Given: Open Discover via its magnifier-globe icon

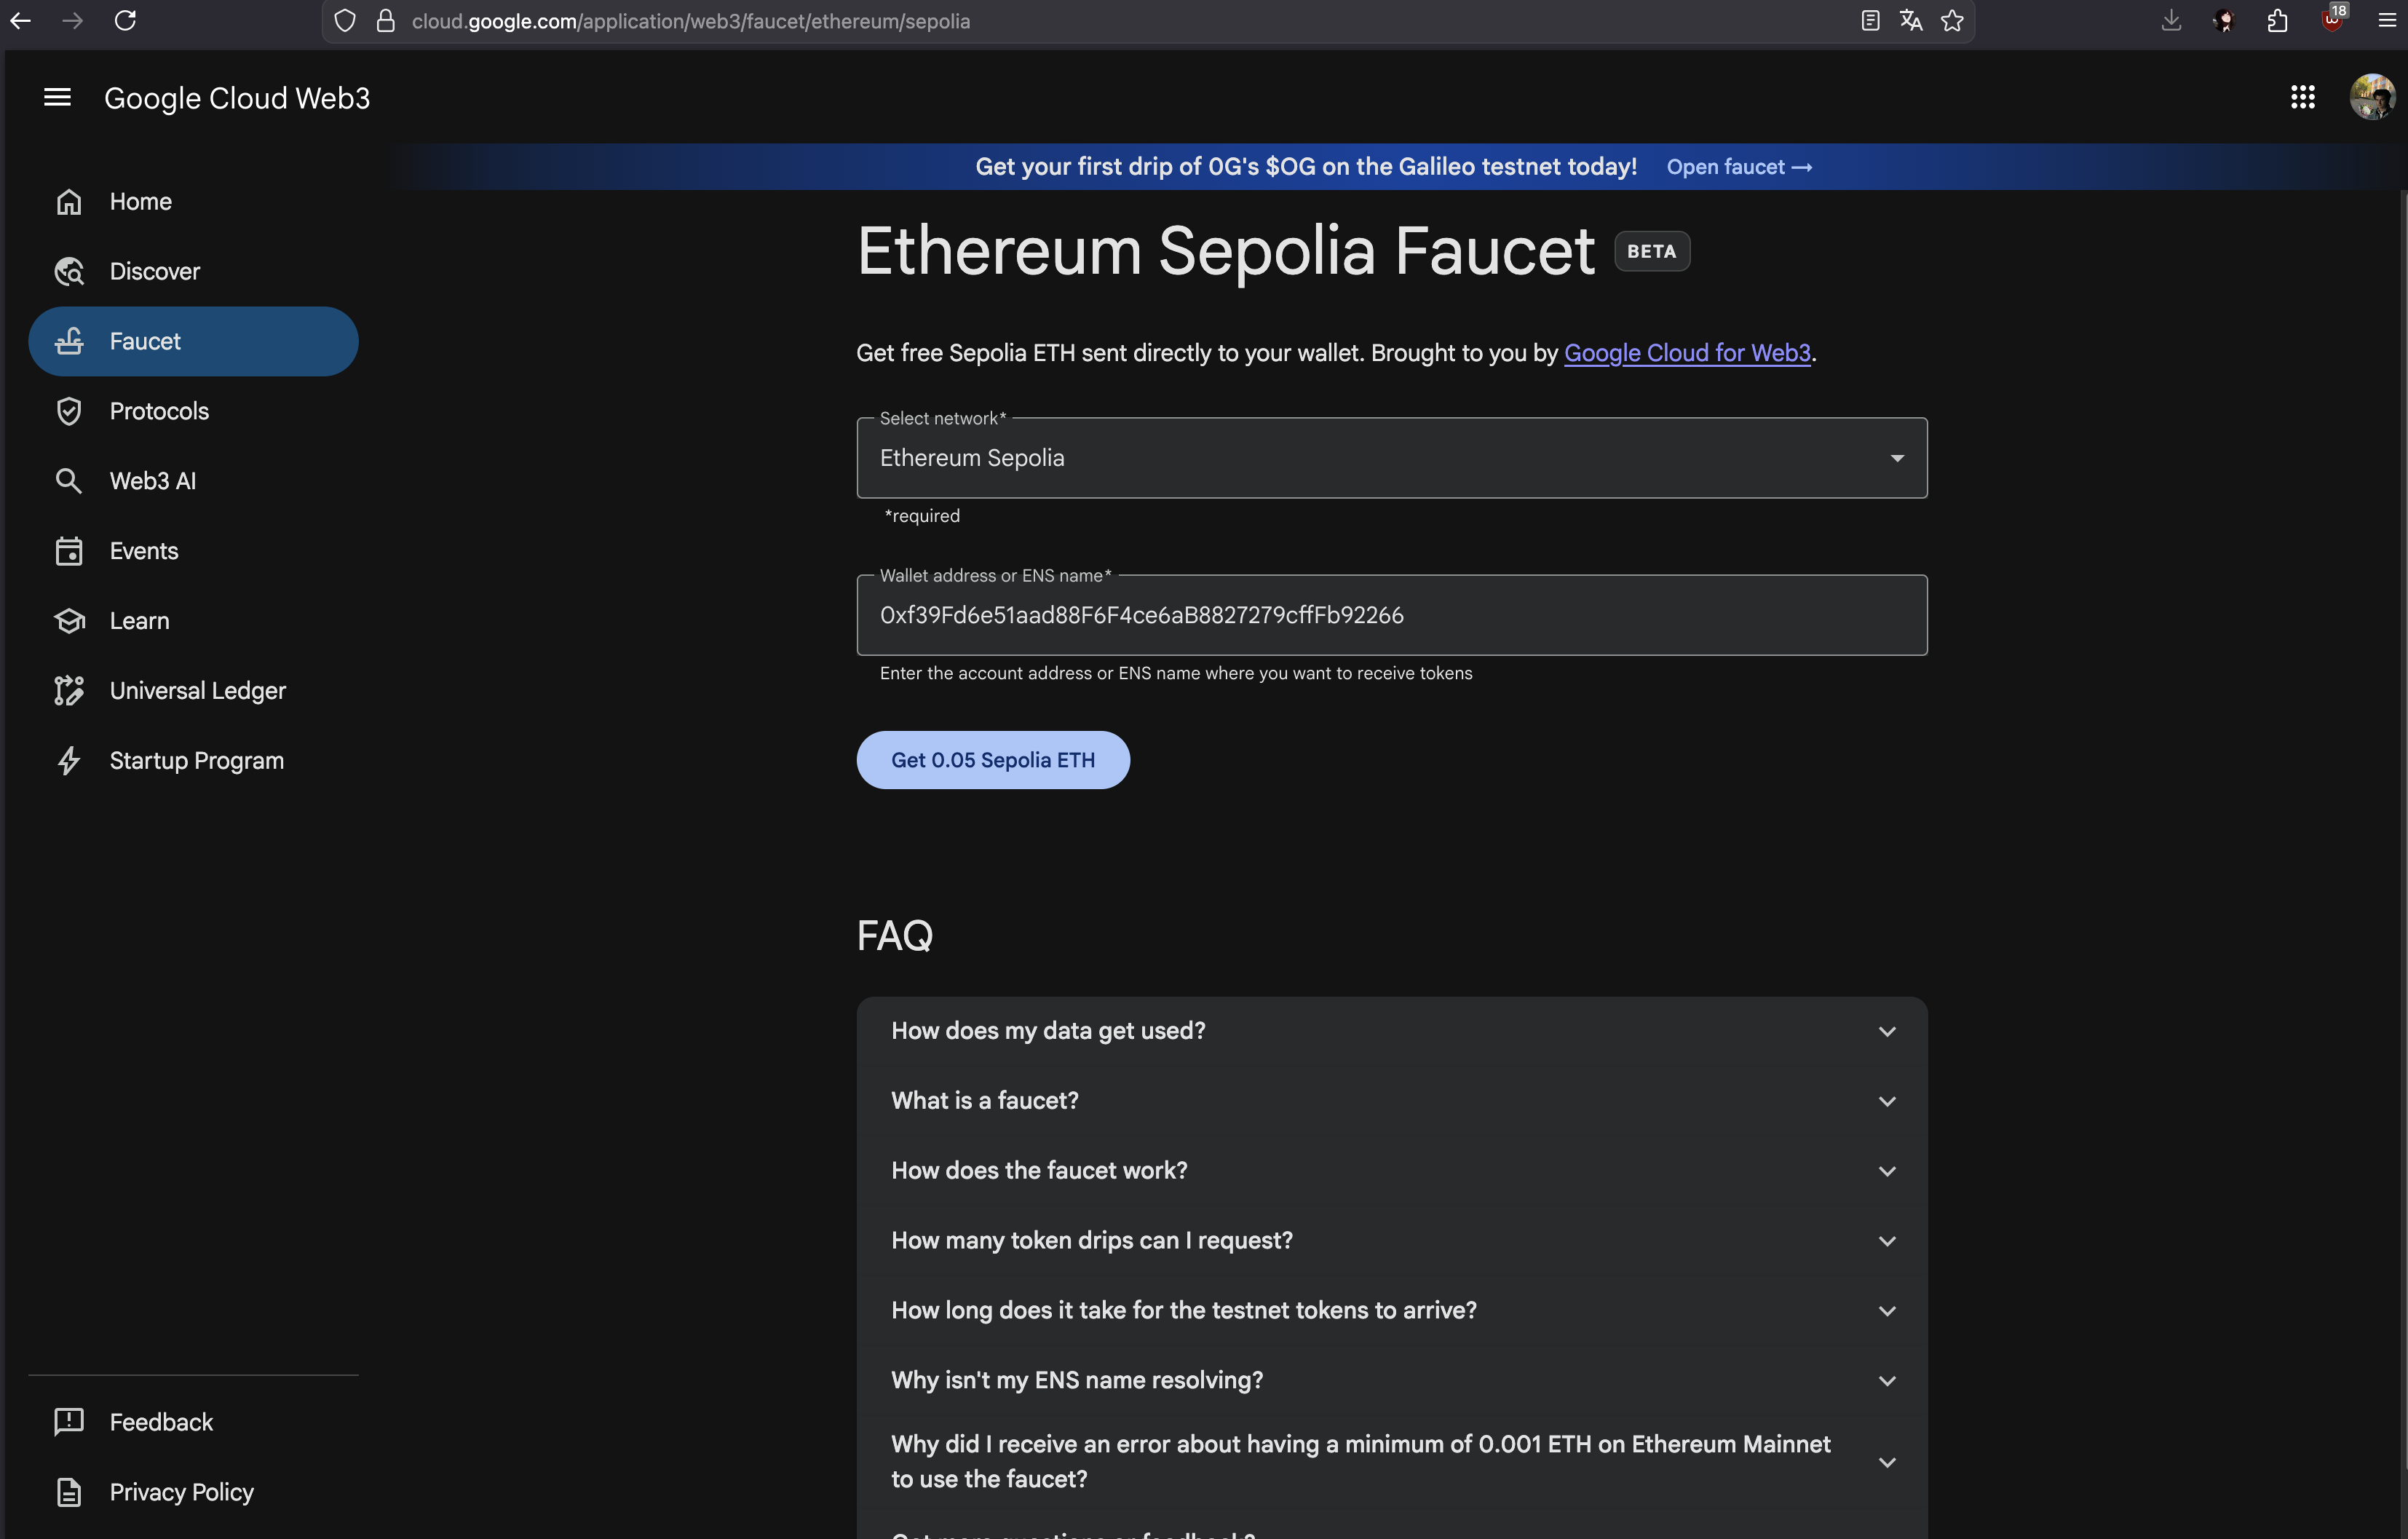Looking at the screenshot, I should [68, 271].
